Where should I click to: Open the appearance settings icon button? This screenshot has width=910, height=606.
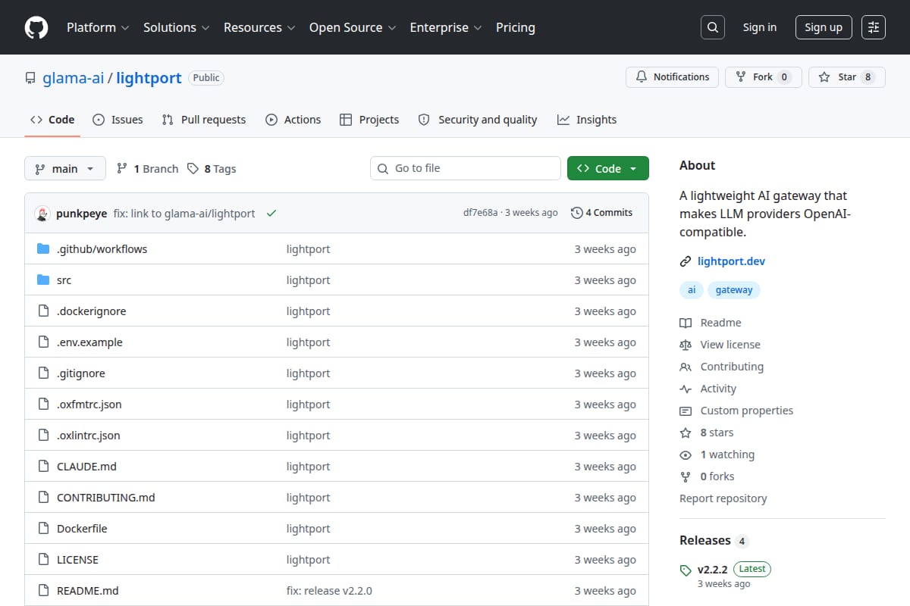[x=874, y=27]
